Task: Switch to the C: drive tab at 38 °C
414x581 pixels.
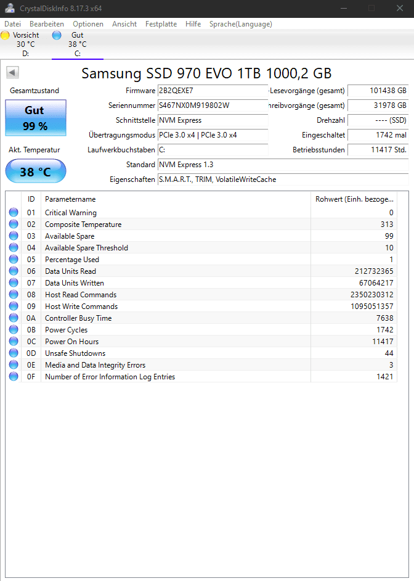Action: pyautogui.click(x=78, y=44)
